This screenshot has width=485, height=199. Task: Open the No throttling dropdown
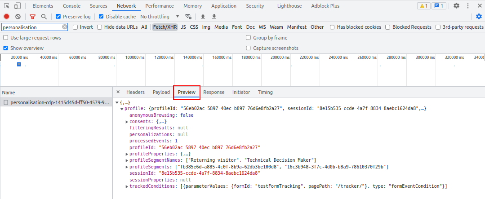pos(160,16)
